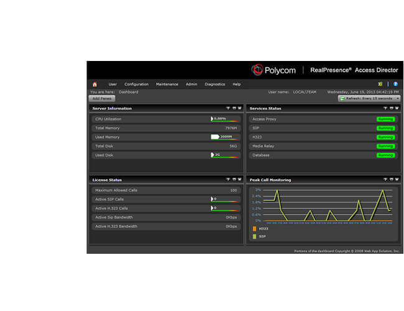
Task: Maximize the Services Status pane
Action: (x=392, y=108)
